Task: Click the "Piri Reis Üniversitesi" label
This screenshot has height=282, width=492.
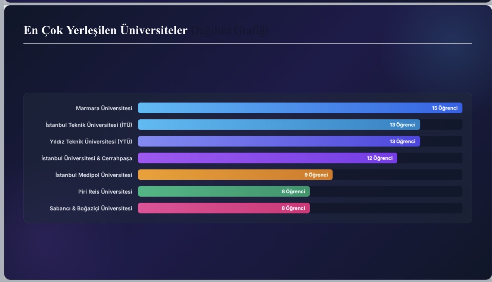Action: point(105,192)
